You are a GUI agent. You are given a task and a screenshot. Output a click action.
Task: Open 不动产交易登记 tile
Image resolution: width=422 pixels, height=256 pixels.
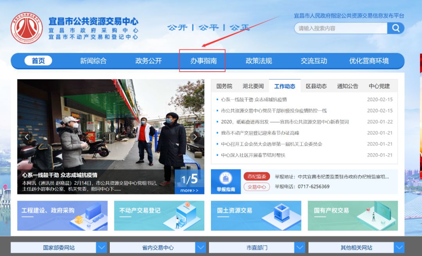(159, 216)
